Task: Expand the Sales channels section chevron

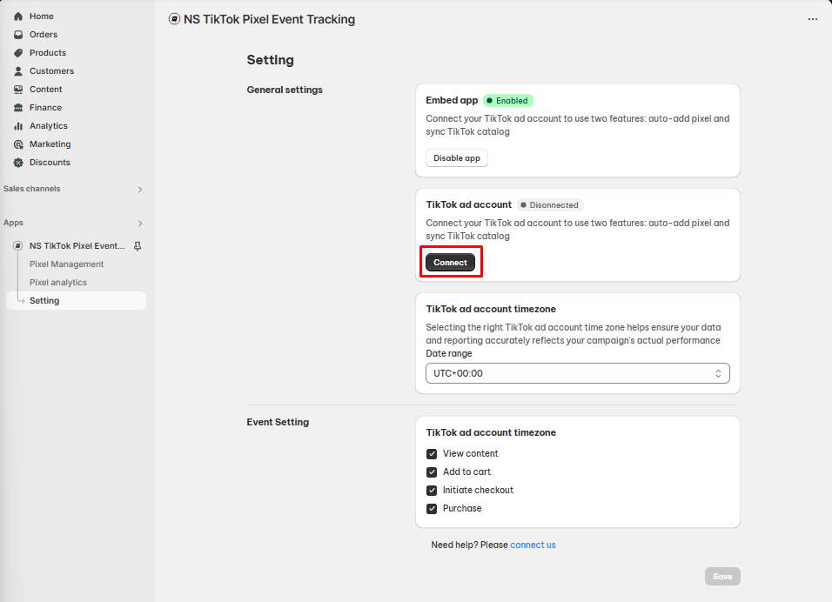Action: [x=140, y=190]
